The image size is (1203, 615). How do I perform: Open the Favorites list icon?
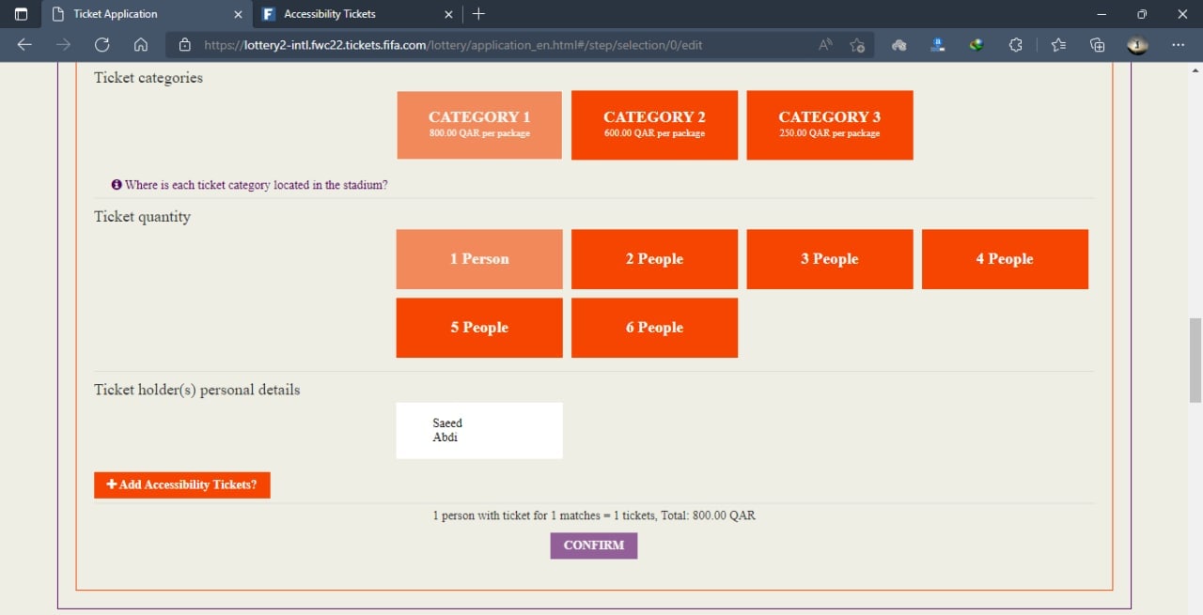1058,44
